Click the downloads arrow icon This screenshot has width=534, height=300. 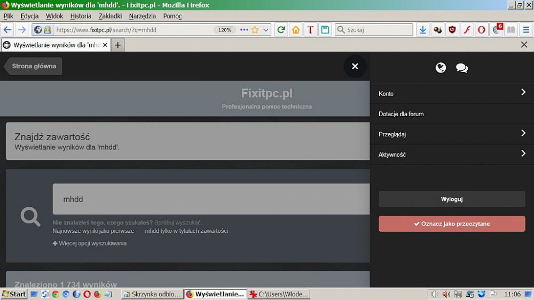(x=423, y=30)
